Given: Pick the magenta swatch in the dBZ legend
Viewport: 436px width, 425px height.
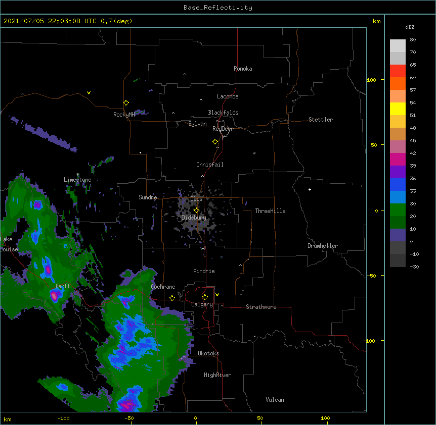Looking at the screenshot, I should 398,159.
